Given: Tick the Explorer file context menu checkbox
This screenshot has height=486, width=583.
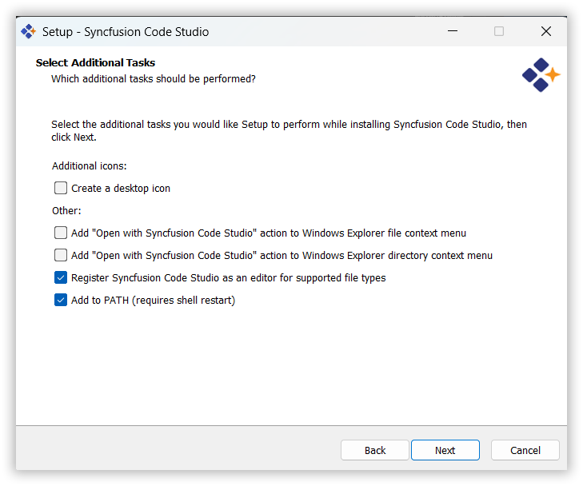Looking at the screenshot, I should [x=61, y=233].
